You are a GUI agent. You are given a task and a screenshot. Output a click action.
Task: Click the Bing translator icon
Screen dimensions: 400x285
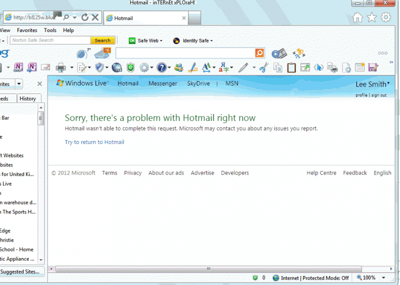tap(299, 53)
